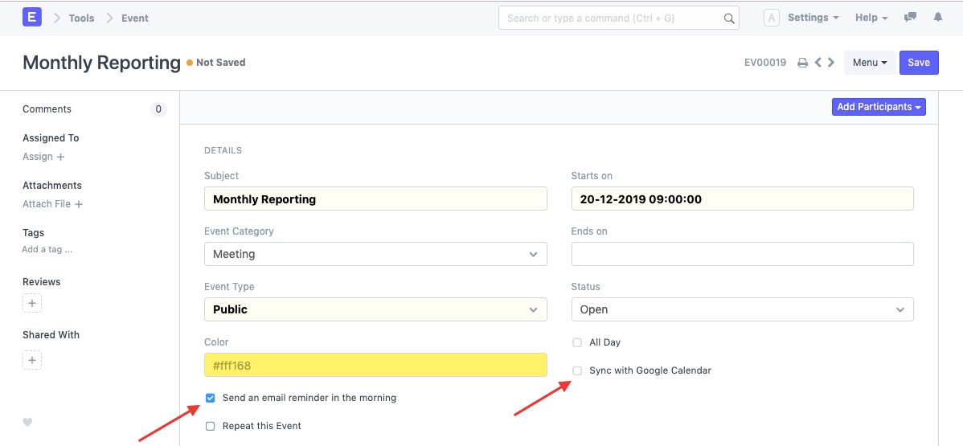Image resolution: width=963 pixels, height=446 pixels.
Task: Go to previous record with left chevron
Action: tap(818, 63)
